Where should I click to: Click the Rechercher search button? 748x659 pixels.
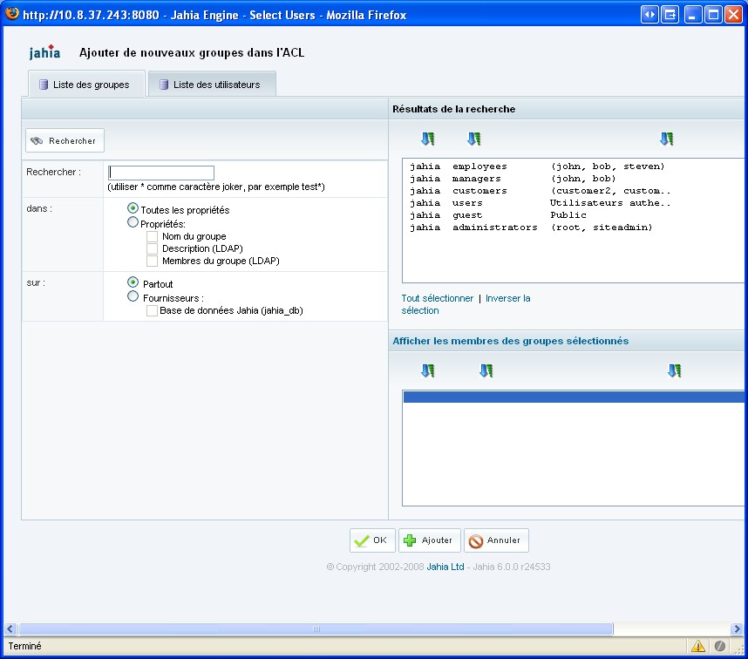[65, 140]
